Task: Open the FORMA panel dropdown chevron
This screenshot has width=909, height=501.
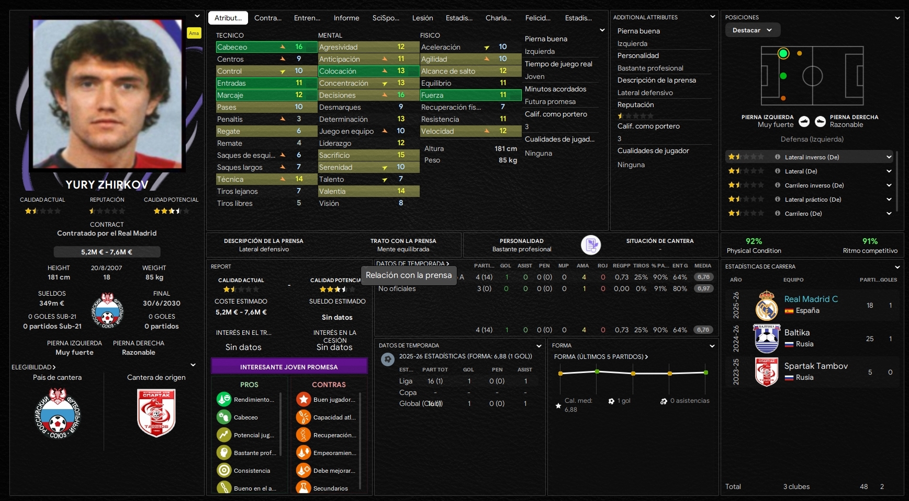Action: pyautogui.click(x=712, y=346)
